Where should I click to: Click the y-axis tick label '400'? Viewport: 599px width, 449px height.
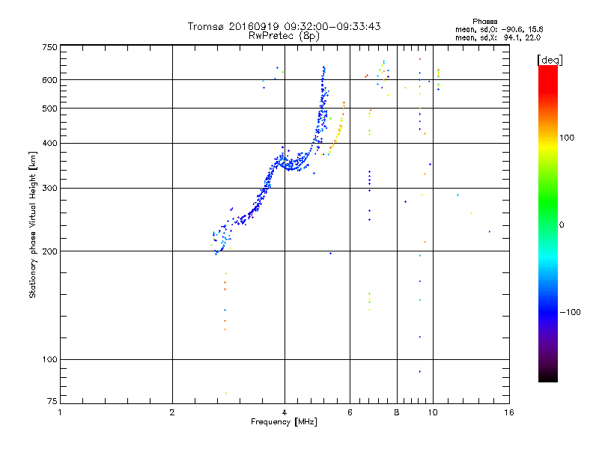click(x=49, y=143)
